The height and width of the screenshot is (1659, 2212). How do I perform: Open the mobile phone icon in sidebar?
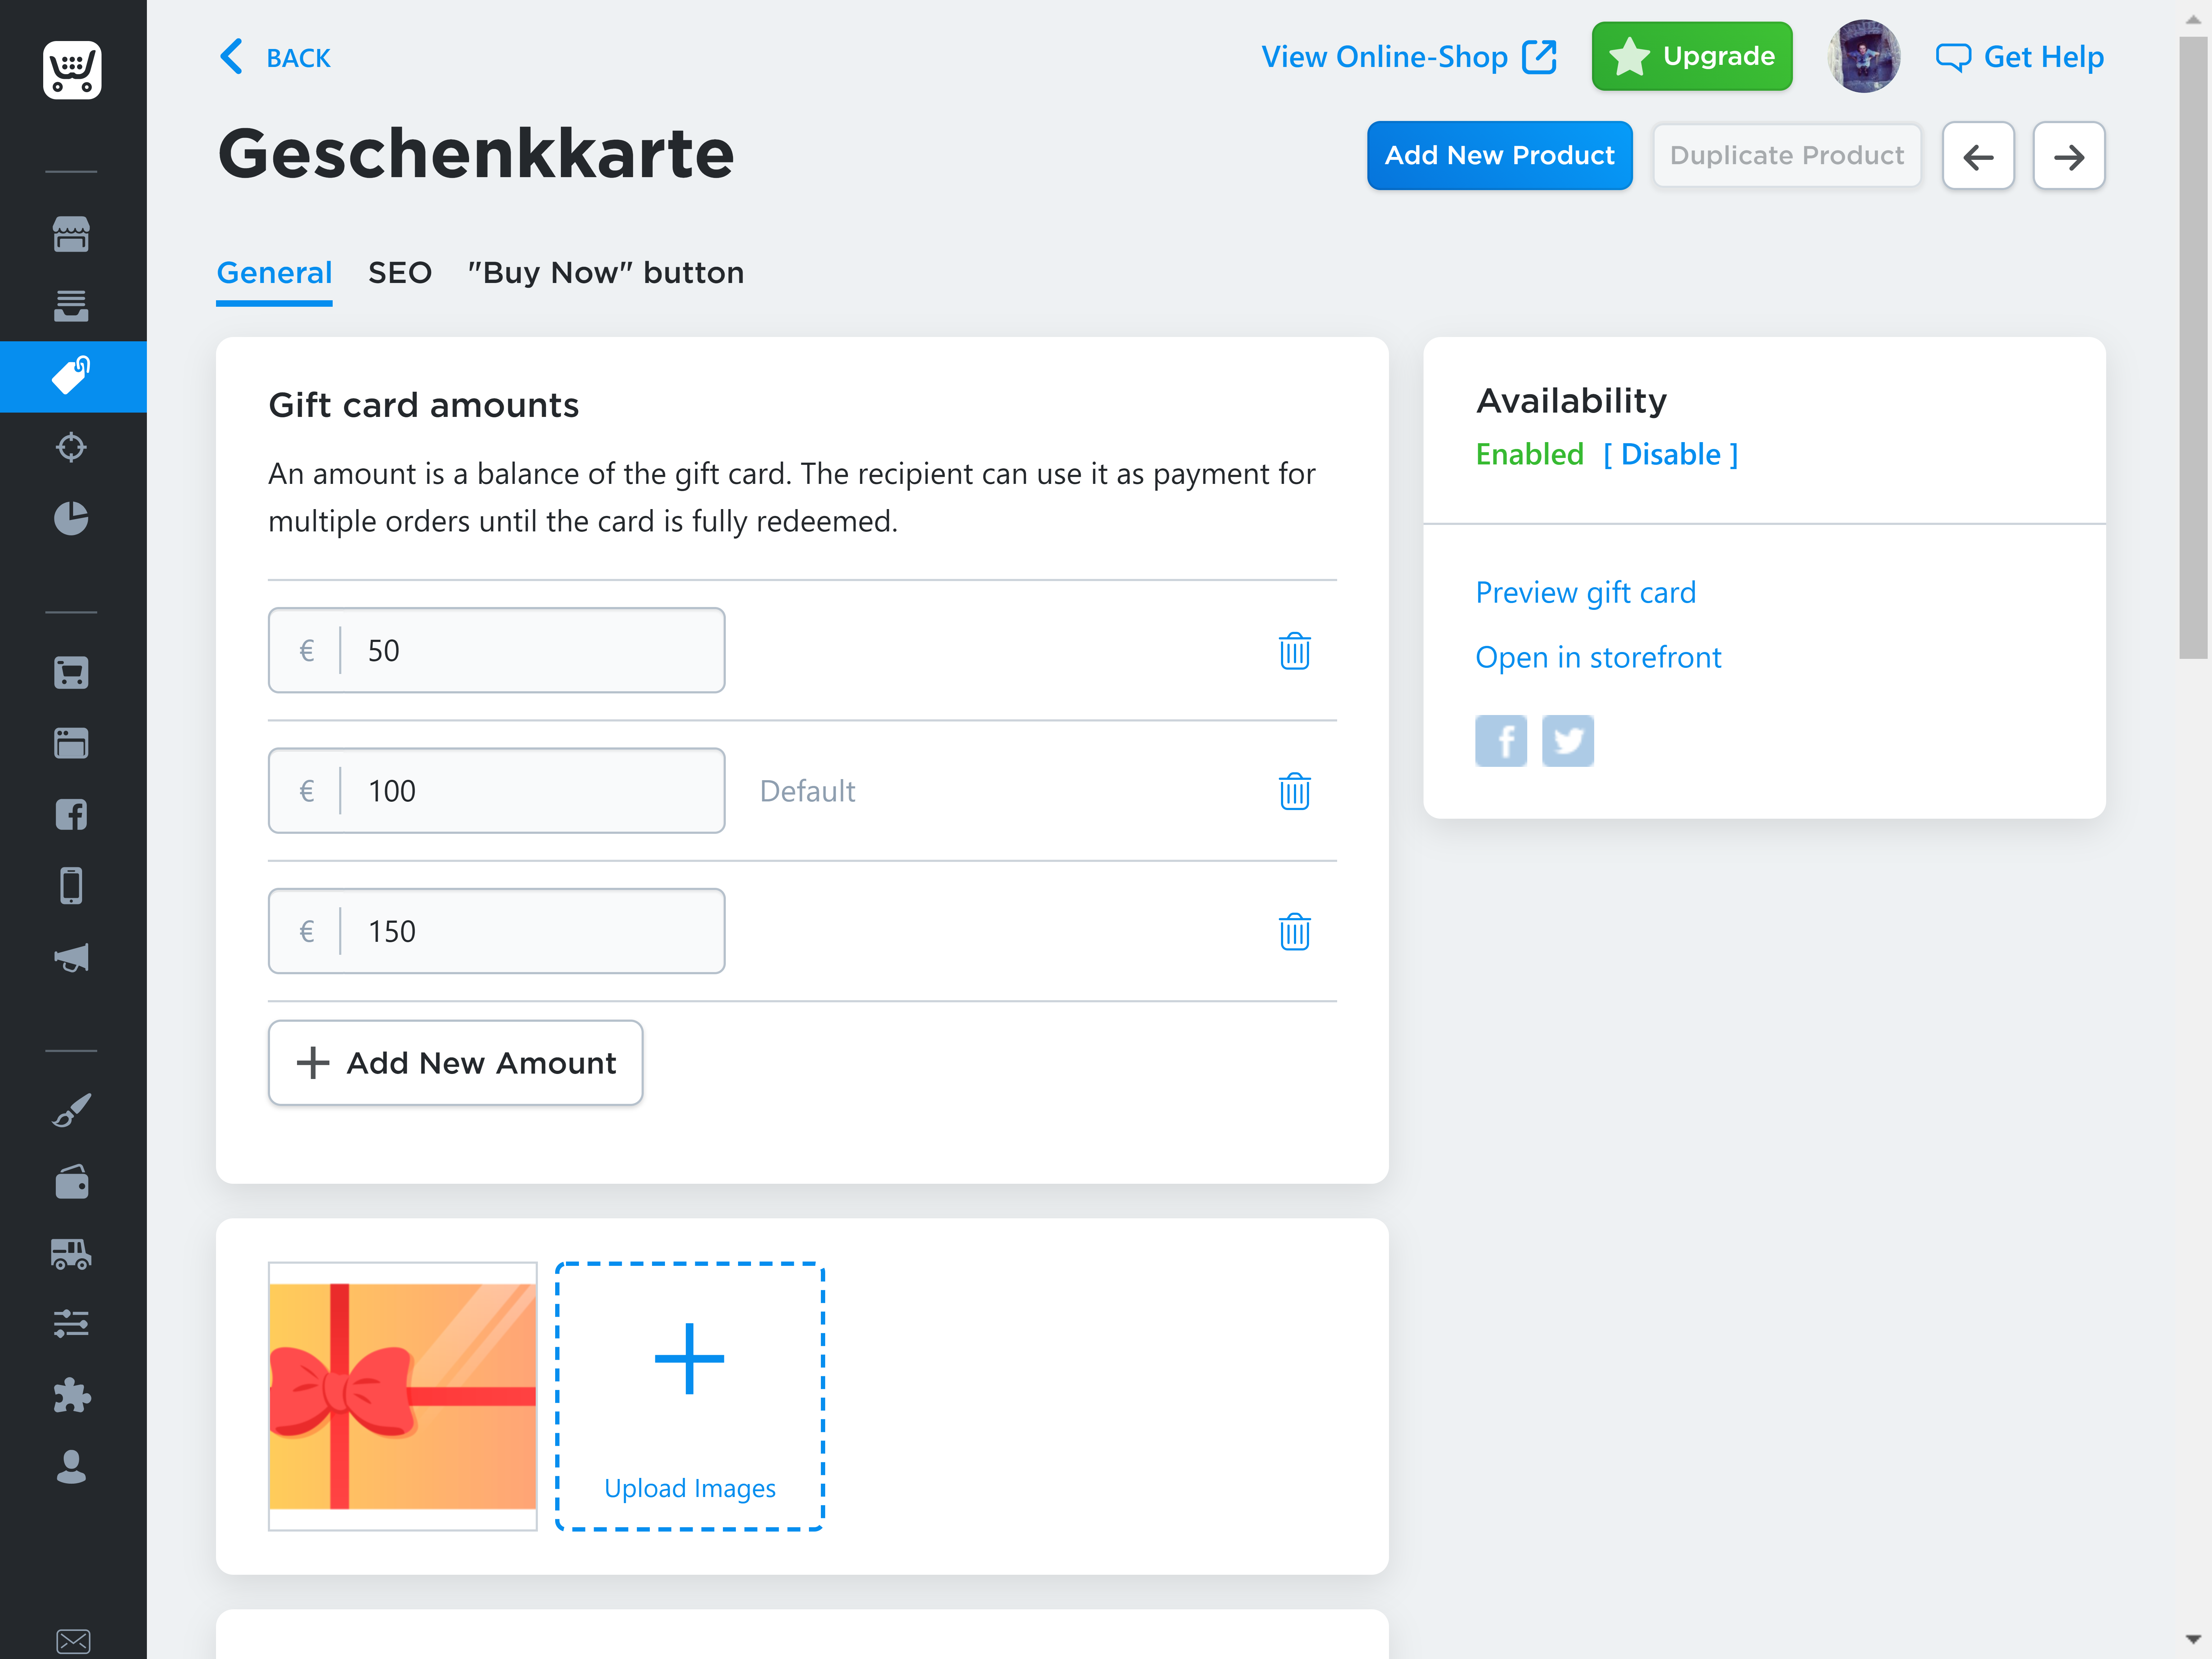click(x=71, y=886)
